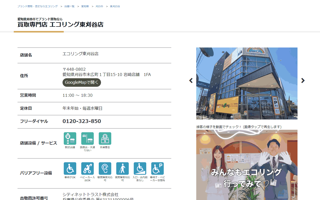Click the subtitle 愛知県刈谷市でブランド買取なら
Viewport: 320px width, 200px height.
pyautogui.click(x=40, y=19)
